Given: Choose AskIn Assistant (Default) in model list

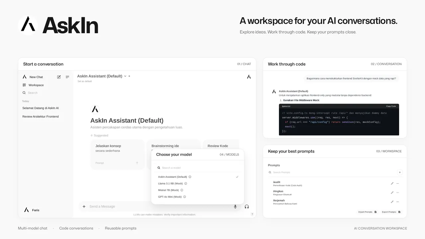Looking at the screenshot, I should (x=198, y=177).
